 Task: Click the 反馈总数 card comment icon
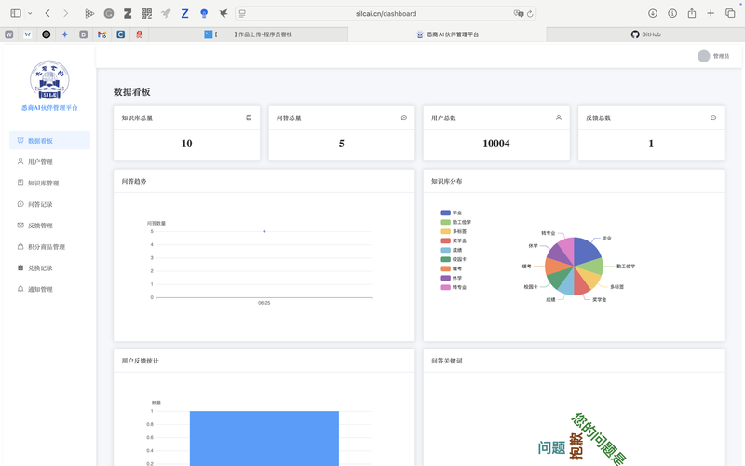(x=713, y=117)
